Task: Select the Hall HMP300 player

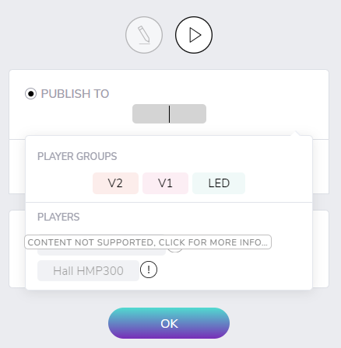Action: [x=88, y=271]
